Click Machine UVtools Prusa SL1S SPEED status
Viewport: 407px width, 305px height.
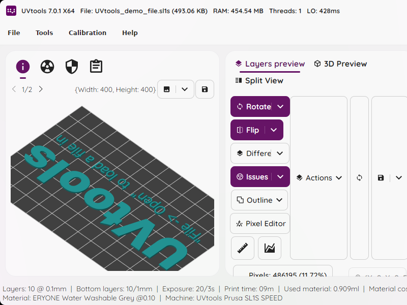224,298
